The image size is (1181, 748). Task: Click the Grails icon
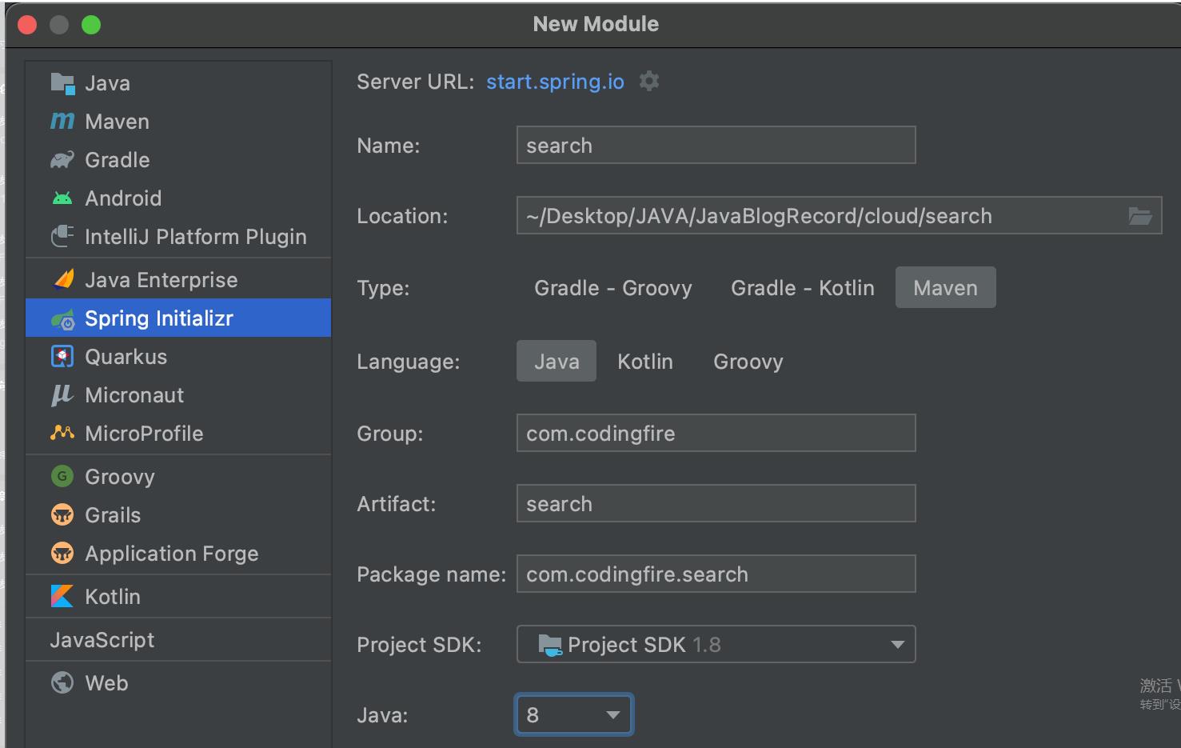[62, 514]
